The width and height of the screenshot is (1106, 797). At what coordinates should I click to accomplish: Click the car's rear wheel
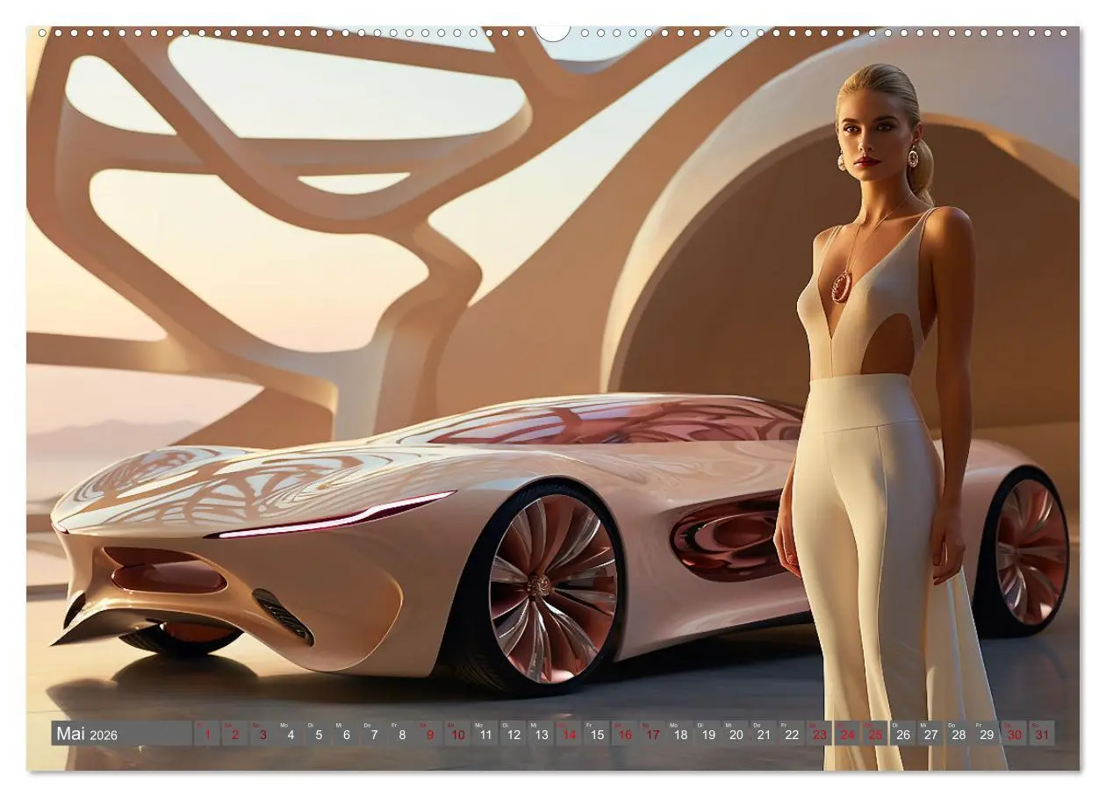(x=1029, y=552)
